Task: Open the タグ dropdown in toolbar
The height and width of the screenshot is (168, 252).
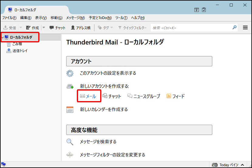Action: (x=105, y=28)
